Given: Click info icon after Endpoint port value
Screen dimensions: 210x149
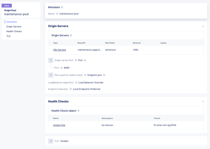Looking at the screenshot, I should coord(104,75).
